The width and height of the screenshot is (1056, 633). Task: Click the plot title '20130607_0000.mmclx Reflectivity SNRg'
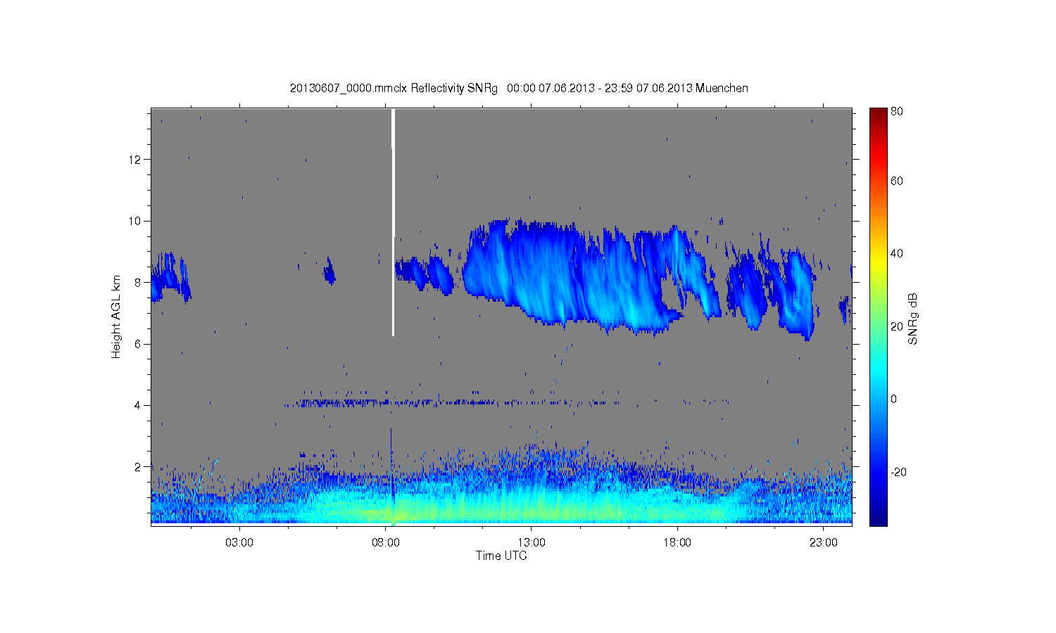[x=394, y=88]
